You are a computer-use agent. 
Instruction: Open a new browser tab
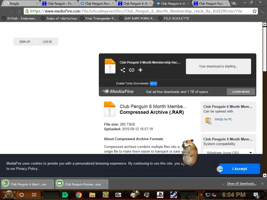click(x=234, y=3)
